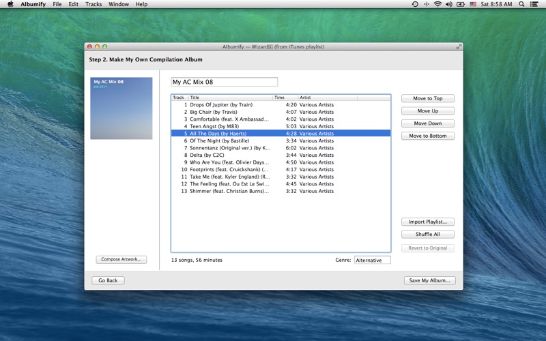Open Spotlight search magnifier icon

(x=521, y=4)
